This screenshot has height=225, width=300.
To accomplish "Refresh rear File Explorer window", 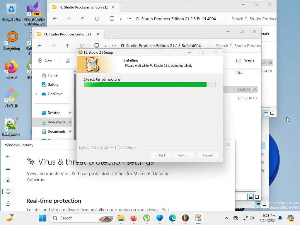I will tap(97, 19).
